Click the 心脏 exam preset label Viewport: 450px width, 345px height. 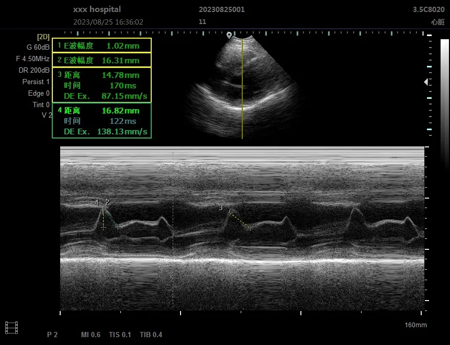(x=438, y=22)
